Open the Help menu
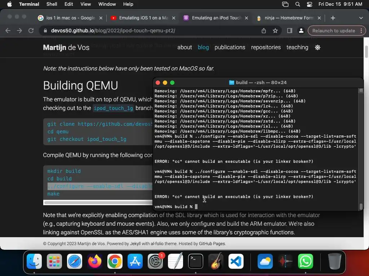Screen dimensions: 369x276 point(128,4)
